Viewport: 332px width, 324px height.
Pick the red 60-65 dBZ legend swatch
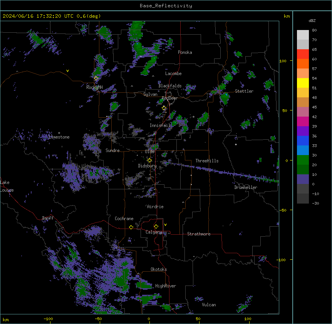[303, 54]
